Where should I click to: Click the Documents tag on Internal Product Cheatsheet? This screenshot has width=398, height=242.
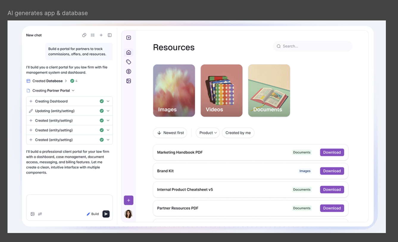click(302, 190)
